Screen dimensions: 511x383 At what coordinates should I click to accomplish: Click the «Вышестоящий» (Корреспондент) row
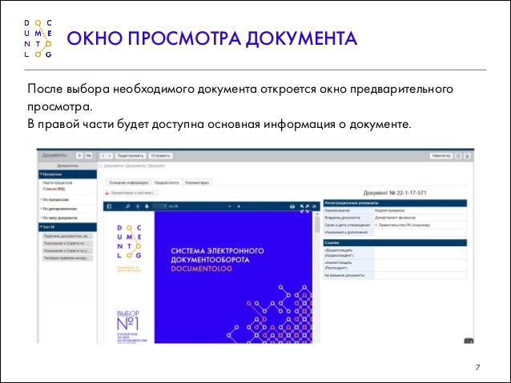click(x=395, y=253)
